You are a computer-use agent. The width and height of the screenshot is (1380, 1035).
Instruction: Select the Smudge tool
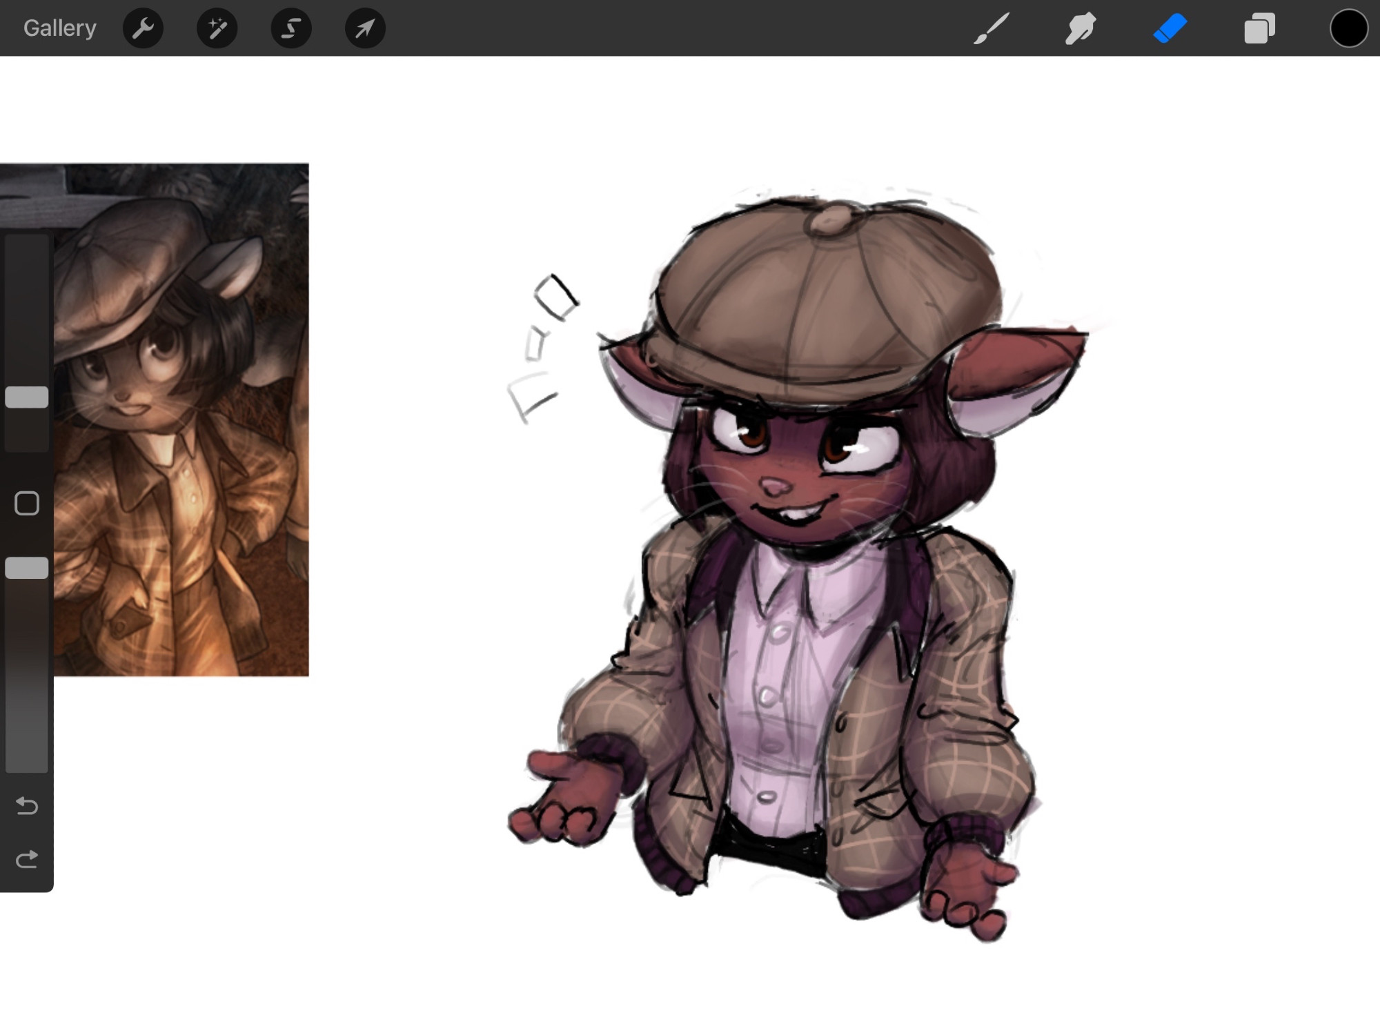[x=1081, y=28]
